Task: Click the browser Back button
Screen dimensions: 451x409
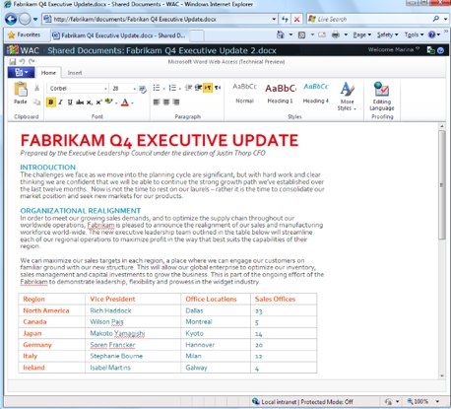Action: coord(11,19)
